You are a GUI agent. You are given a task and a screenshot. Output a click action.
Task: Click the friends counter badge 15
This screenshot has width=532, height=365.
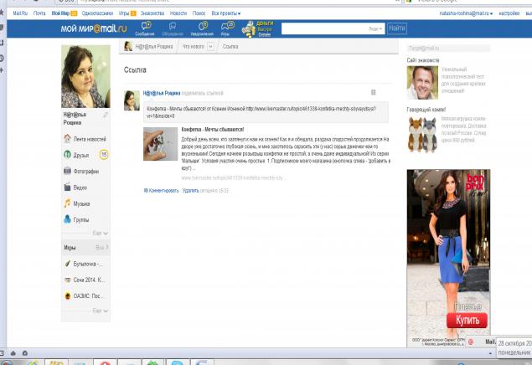[x=104, y=155]
